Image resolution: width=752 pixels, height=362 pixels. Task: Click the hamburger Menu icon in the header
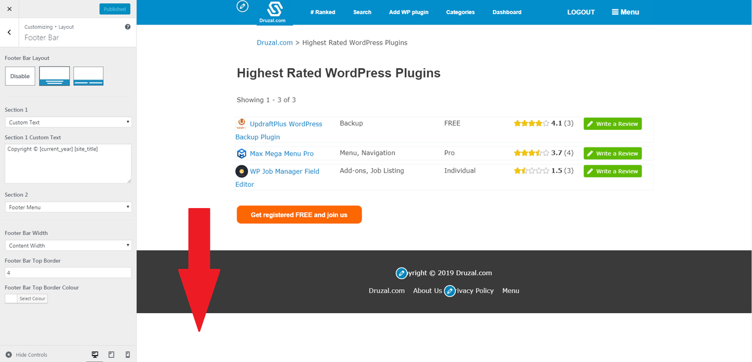click(x=615, y=12)
